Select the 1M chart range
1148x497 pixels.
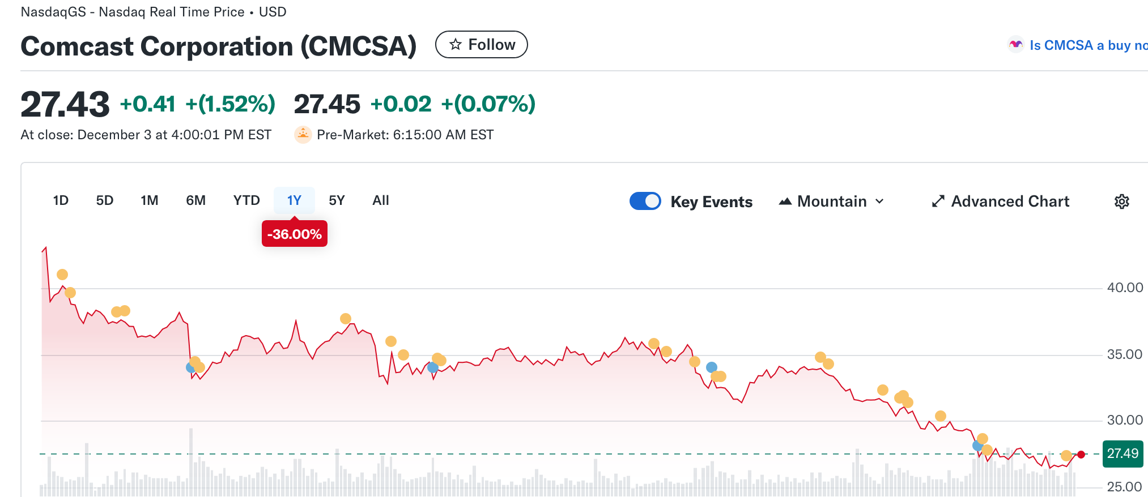click(150, 200)
